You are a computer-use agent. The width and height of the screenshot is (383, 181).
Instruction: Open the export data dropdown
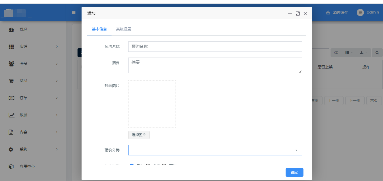tap(363, 53)
